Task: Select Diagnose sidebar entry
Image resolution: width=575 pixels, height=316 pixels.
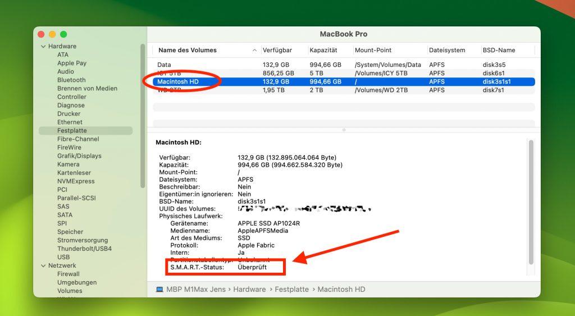Action: 71,105
